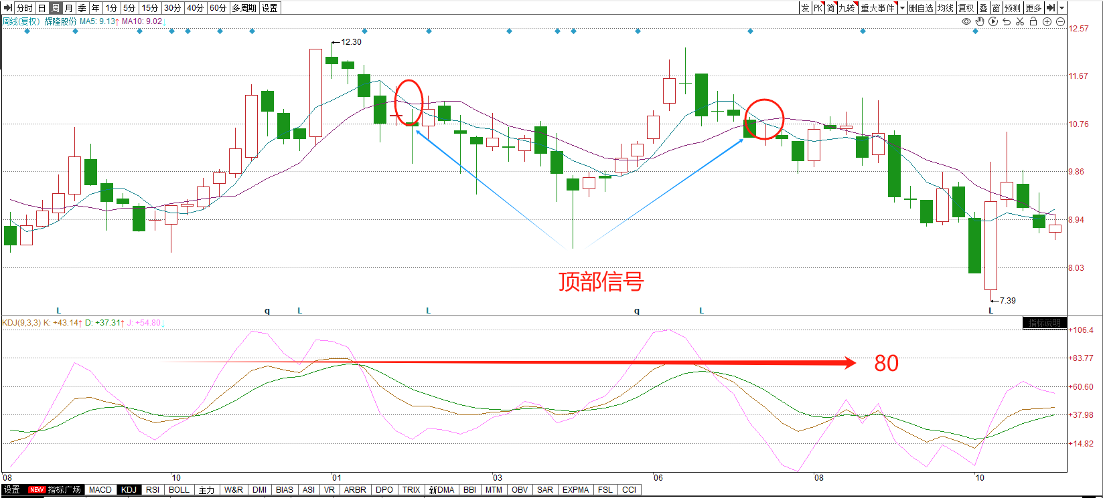Open the dropdown arrow at far top-right
Screen dimensions: 1103x498
tap(1062, 8)
